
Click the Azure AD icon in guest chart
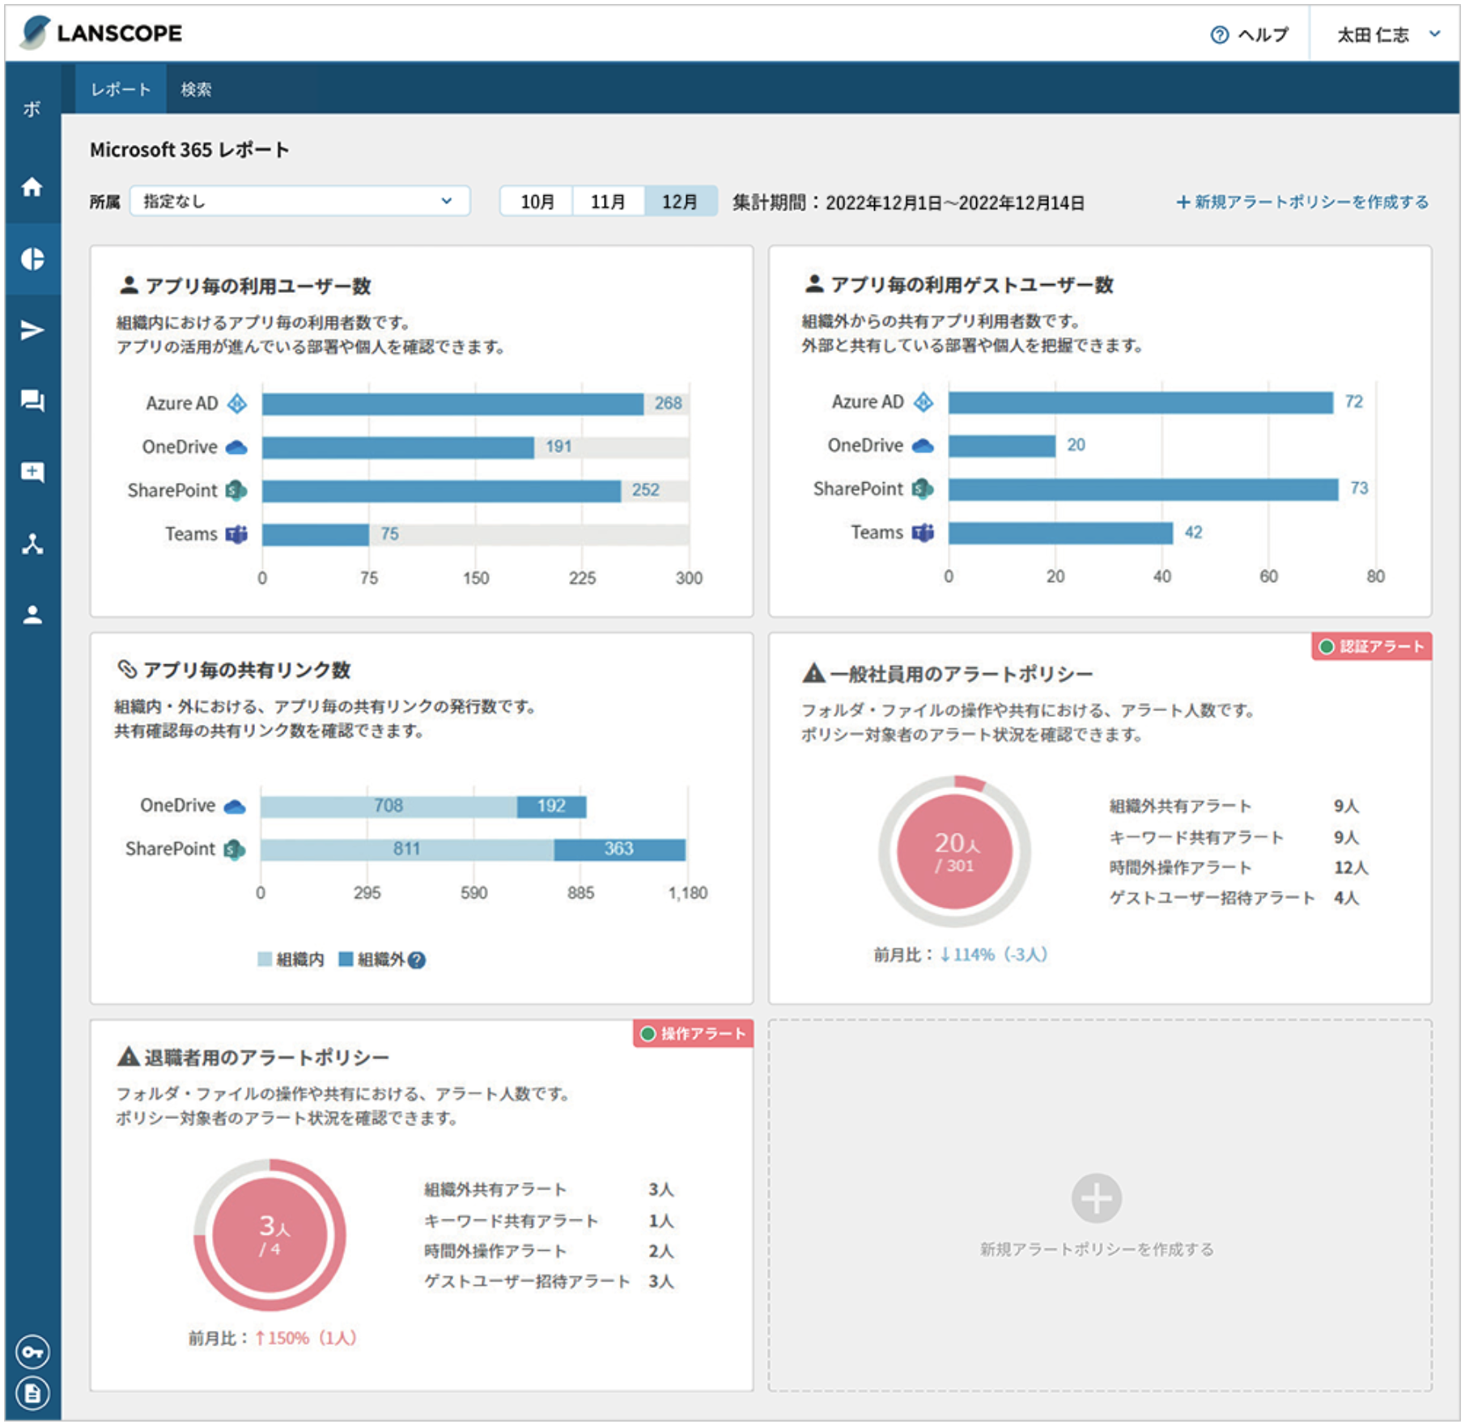click(x=924, y=401)
